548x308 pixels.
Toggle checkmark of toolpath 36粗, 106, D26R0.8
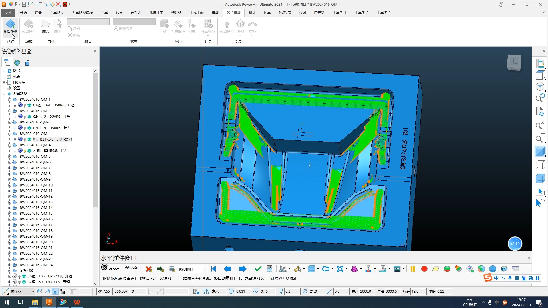click(x=15, y=276)
